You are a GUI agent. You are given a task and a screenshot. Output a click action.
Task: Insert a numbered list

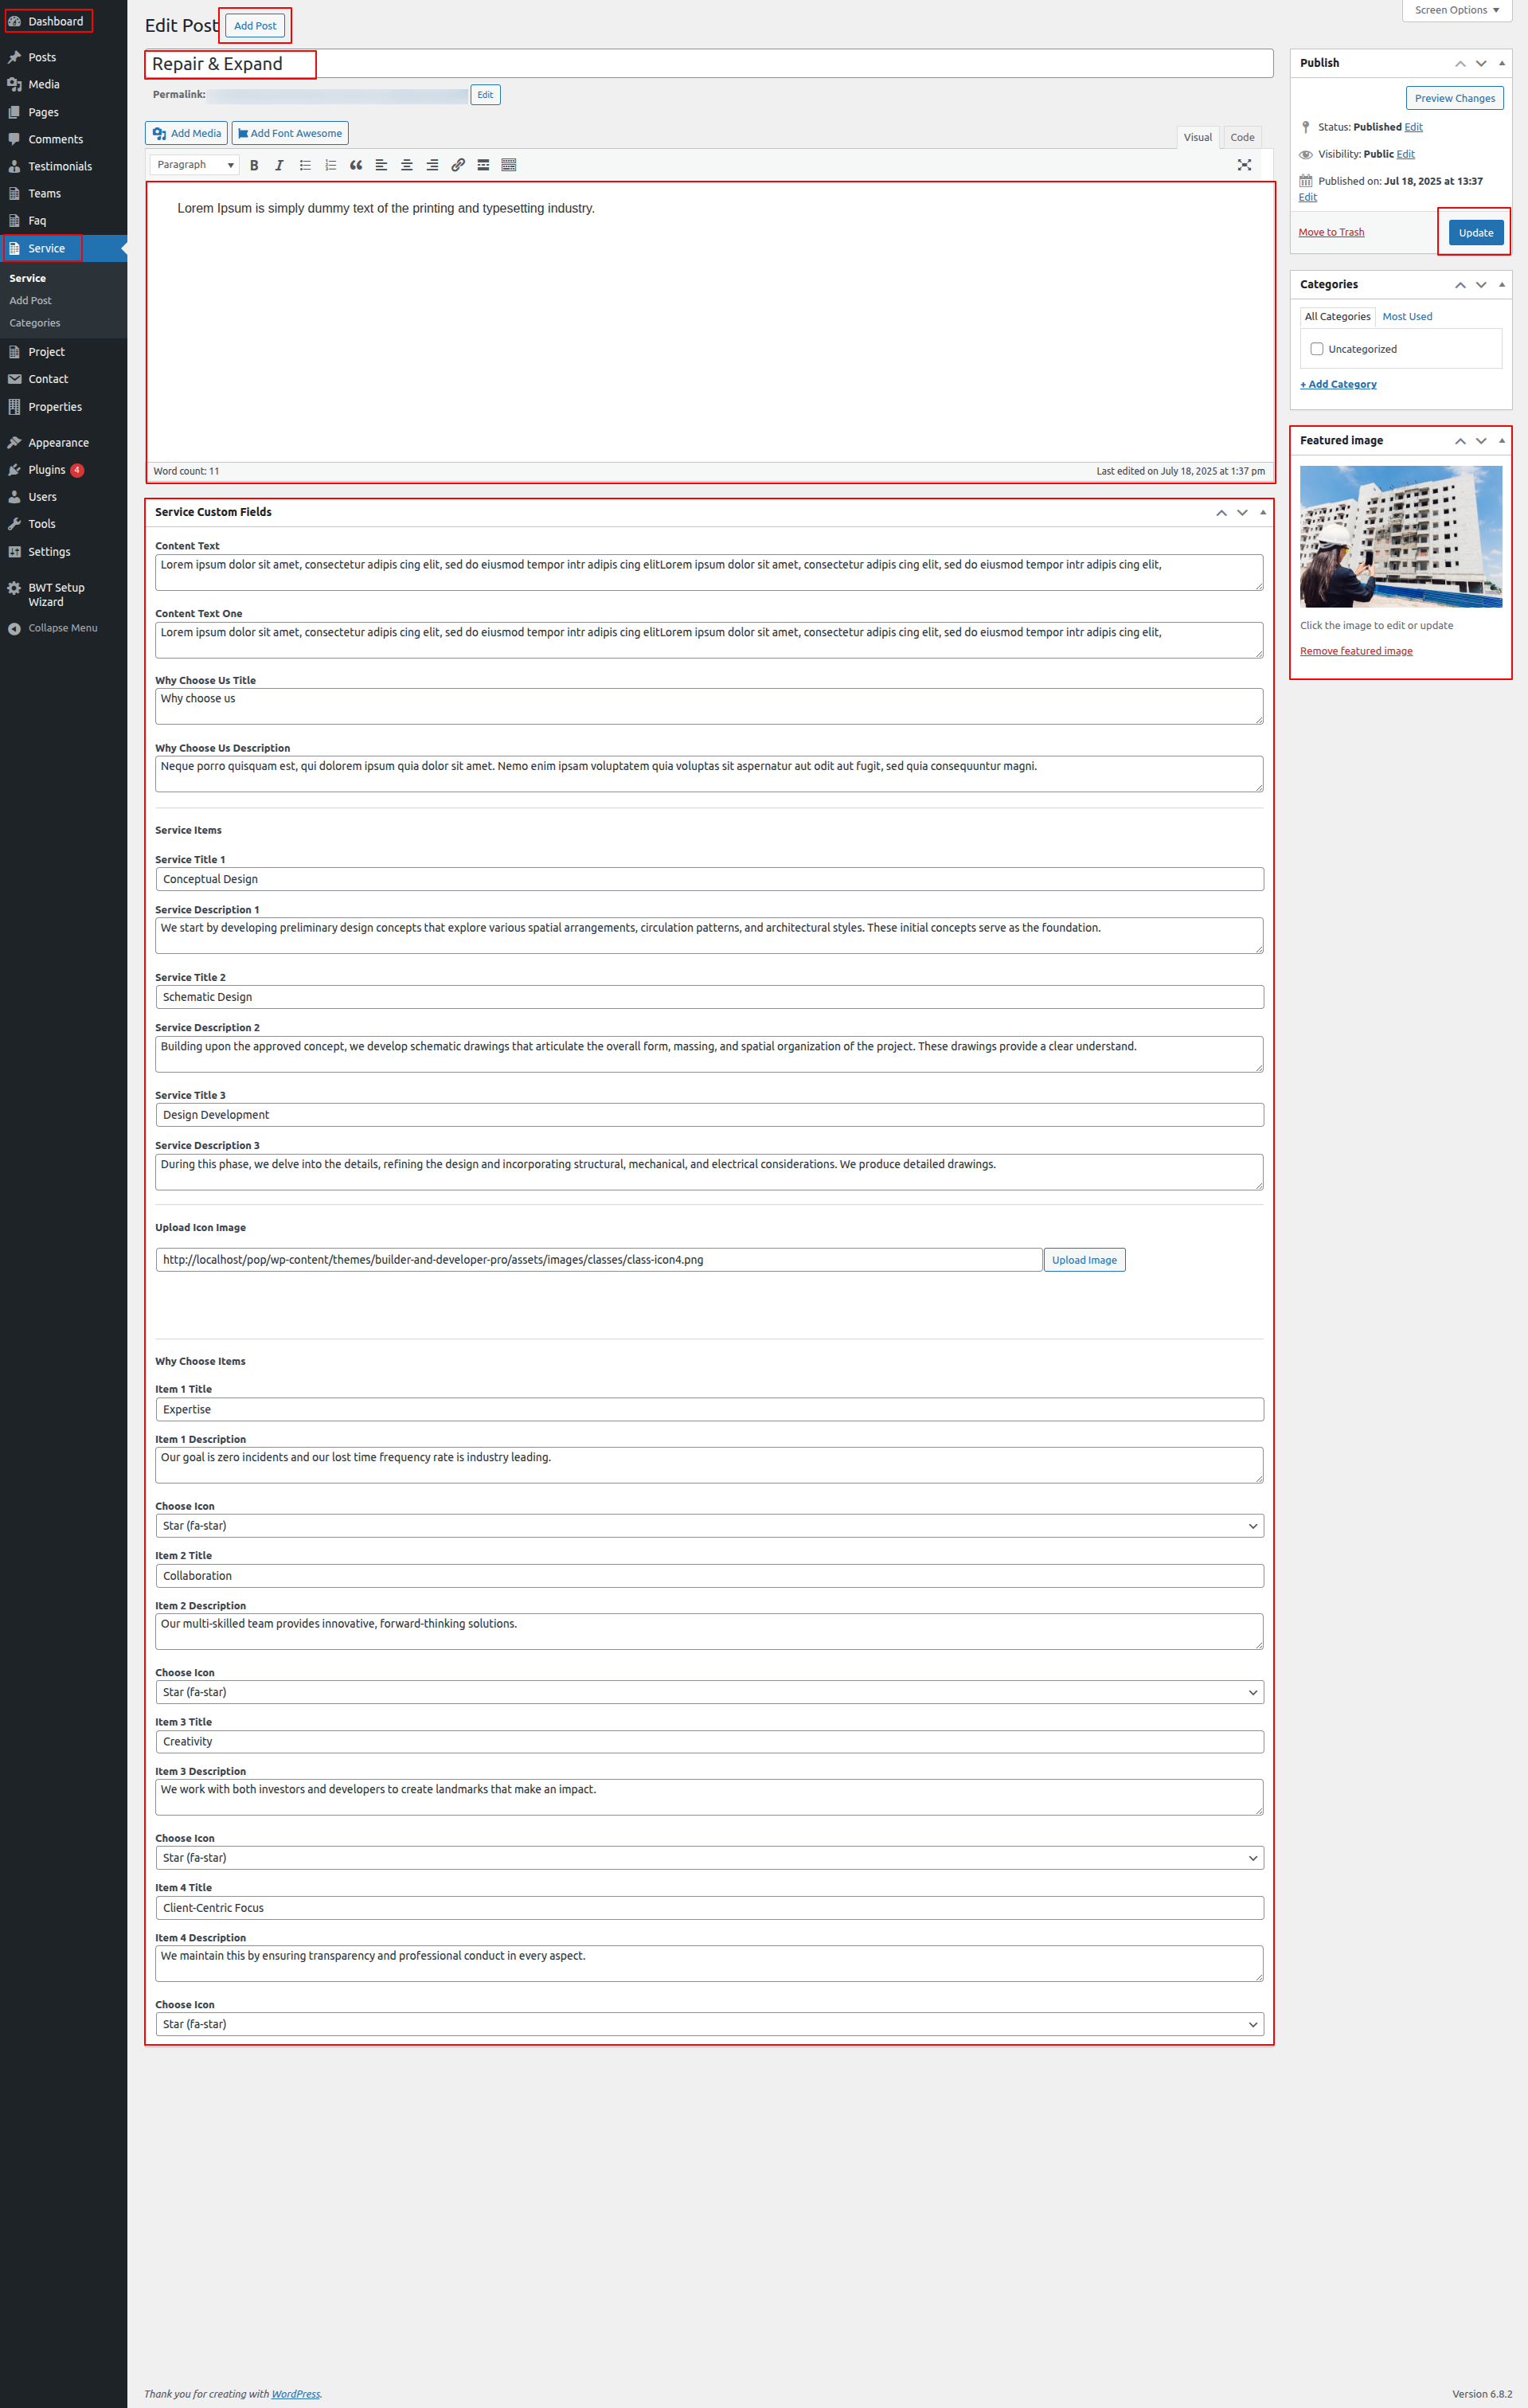point(330,165)
